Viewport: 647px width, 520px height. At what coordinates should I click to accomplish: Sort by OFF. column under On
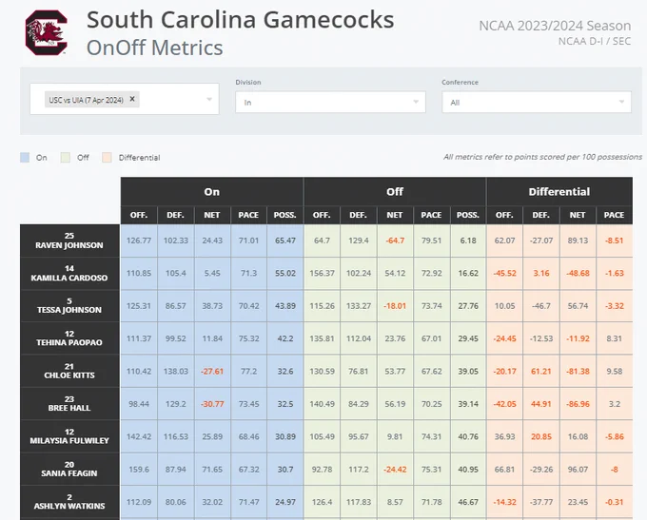pyautogui.click(x=139, y=215)
